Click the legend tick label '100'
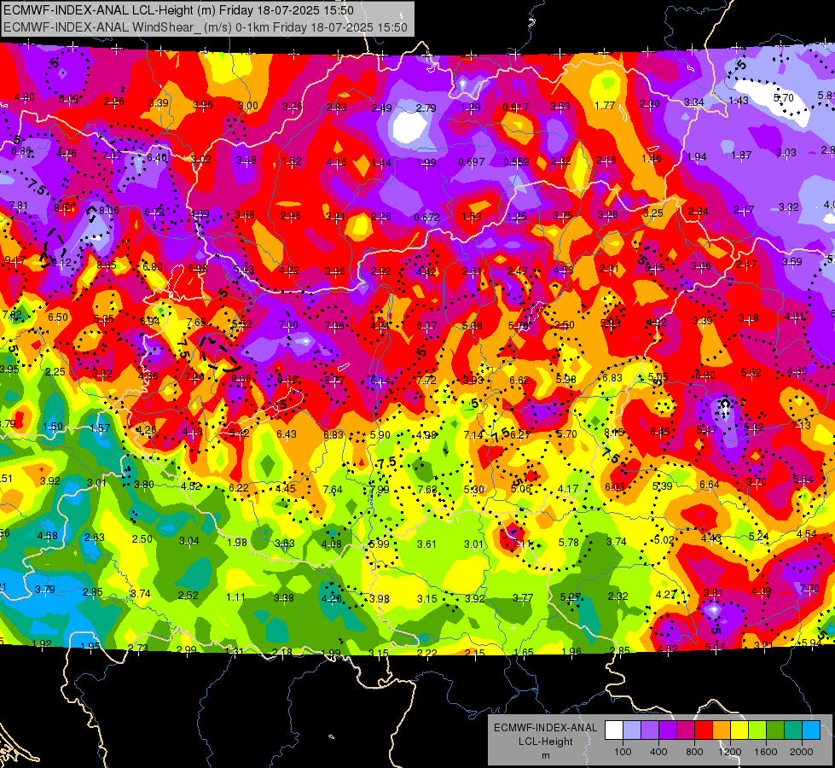The height and width of the screenshot is (768, 835). pos(623,752)
